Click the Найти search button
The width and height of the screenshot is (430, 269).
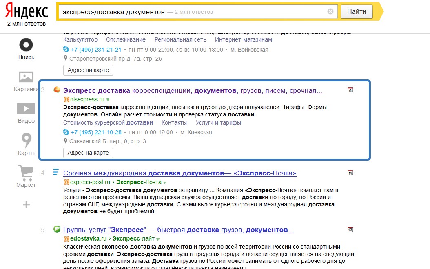[x=357, y=11]
